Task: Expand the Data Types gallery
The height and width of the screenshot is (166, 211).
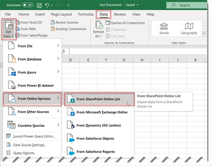Action: click(x=204, y=34)
